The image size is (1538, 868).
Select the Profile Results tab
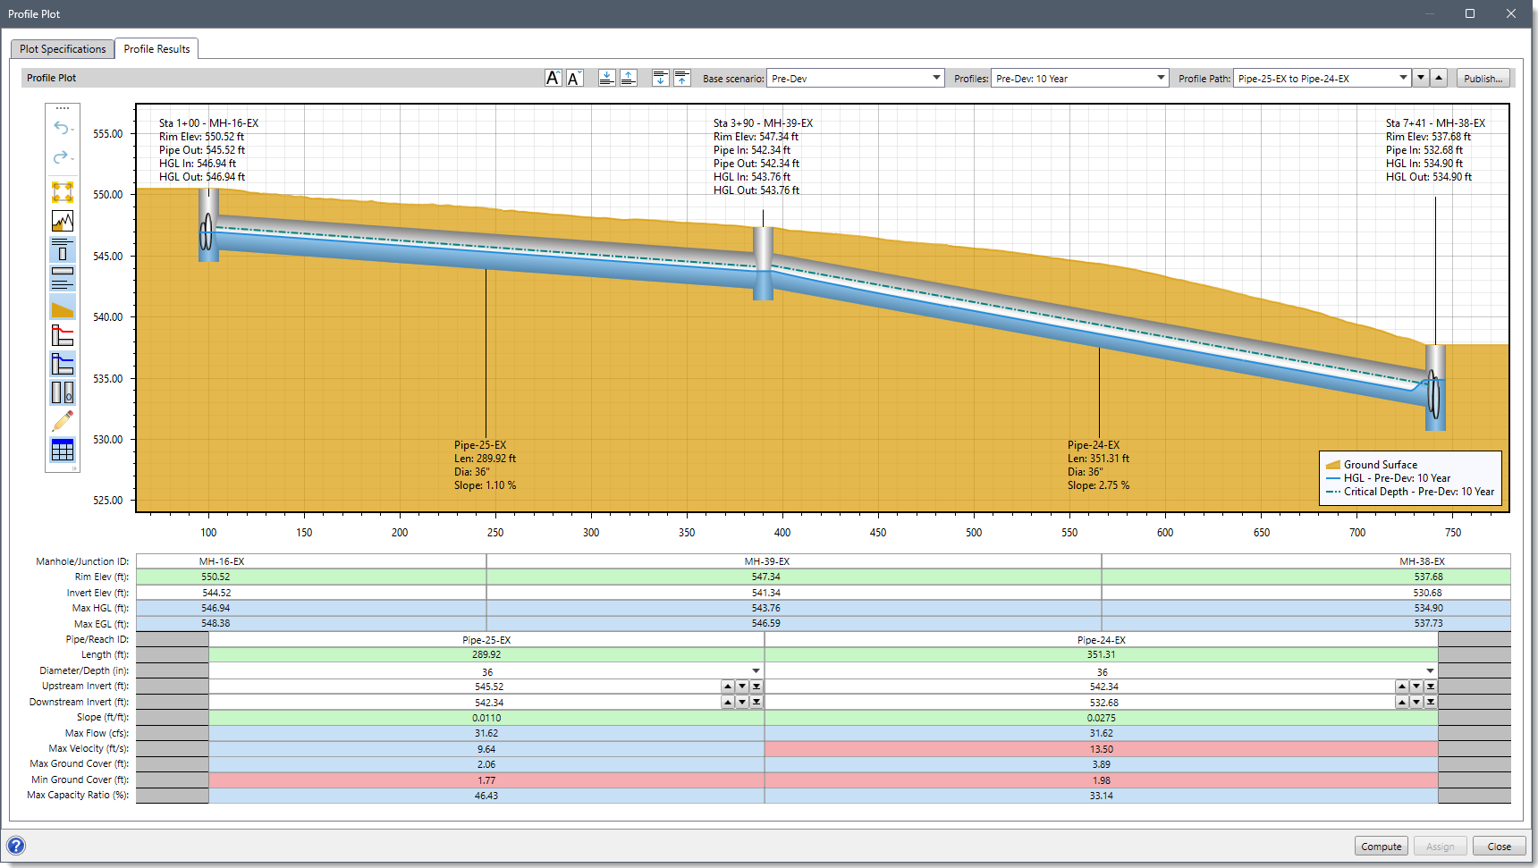[156, 48]
